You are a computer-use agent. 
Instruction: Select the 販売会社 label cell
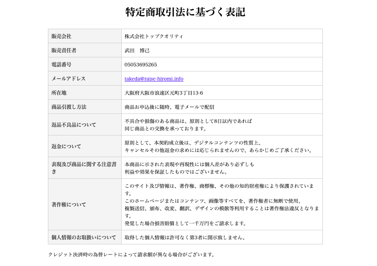85,36
